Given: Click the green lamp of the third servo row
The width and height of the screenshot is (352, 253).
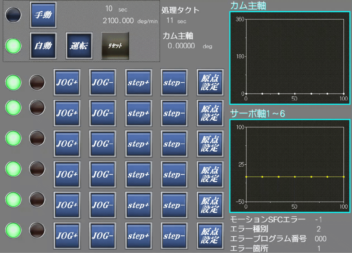Looking at the screenshot, I should coord(13,138).
